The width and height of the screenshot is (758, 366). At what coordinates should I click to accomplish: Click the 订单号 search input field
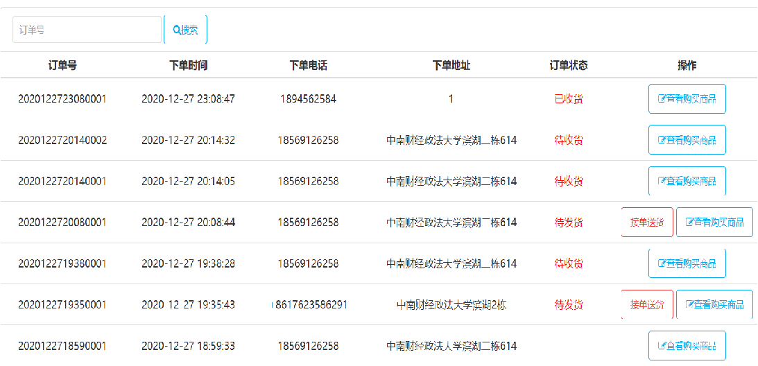[x=87, y=30]
